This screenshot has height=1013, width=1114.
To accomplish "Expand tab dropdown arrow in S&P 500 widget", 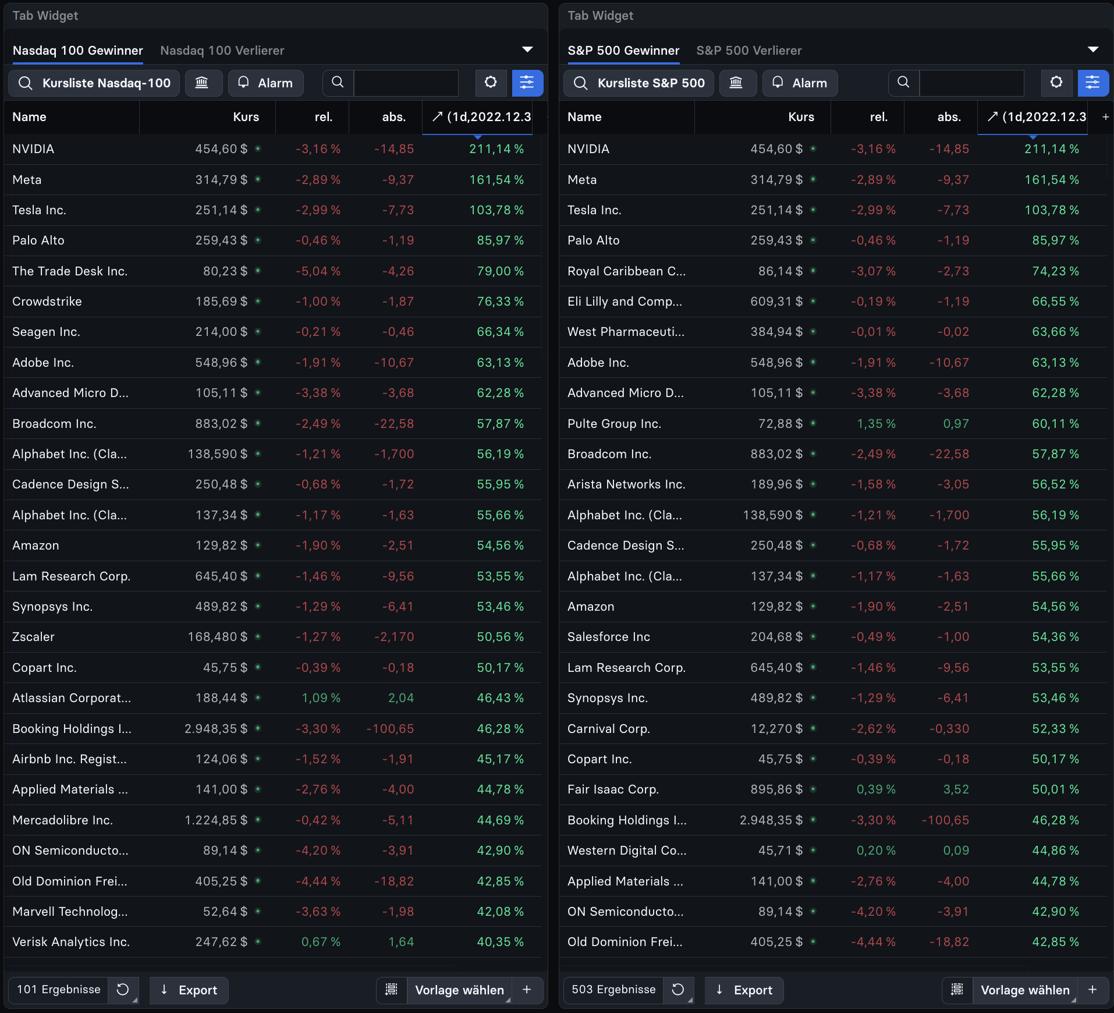I will pos(1093,49).
